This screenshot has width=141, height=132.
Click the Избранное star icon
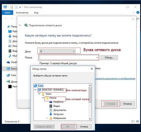[x=51, y=118]
